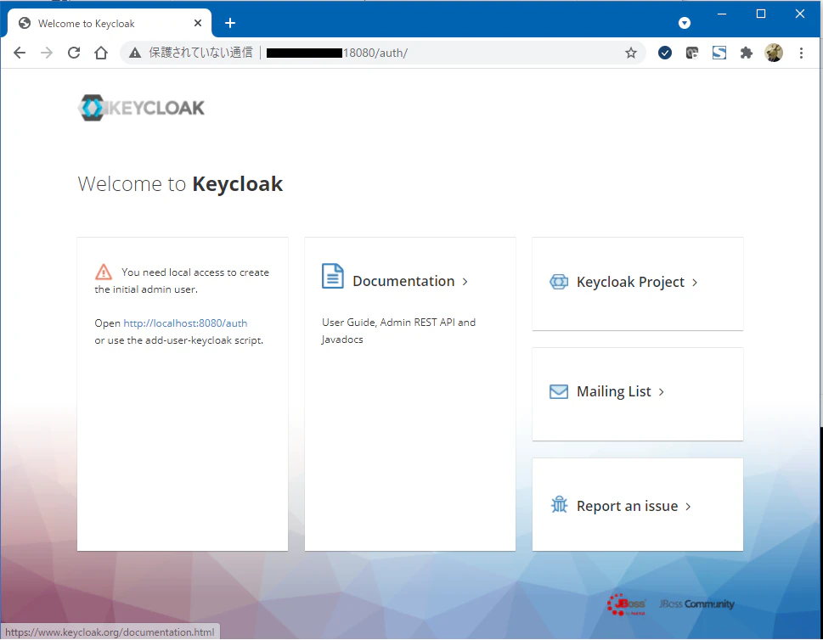Minimize the Chrome window
823x640 pixels.
click(x=722, y=14)
